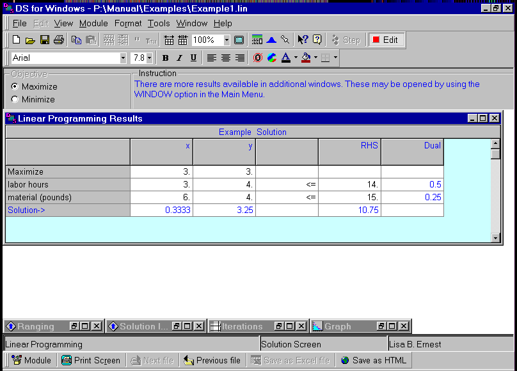Toggle italic formatting
The width and height of the screenshot is (517, 371).
[x=179, y=58]
